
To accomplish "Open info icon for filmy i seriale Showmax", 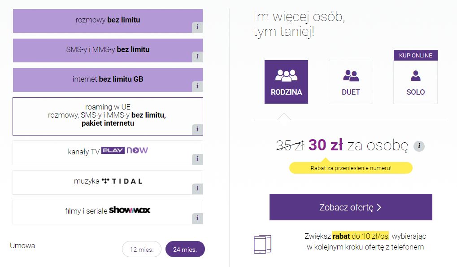I will pyautogui.click(x=197, y=219).
